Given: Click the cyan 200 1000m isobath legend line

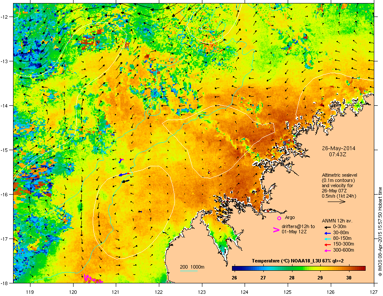Looking at the screenshot, I should coord(188,271).
